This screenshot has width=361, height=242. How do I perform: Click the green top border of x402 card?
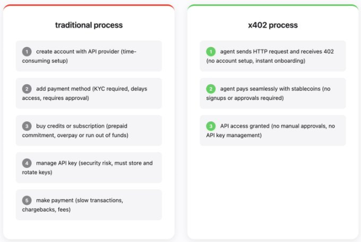[x=273, y=5]
